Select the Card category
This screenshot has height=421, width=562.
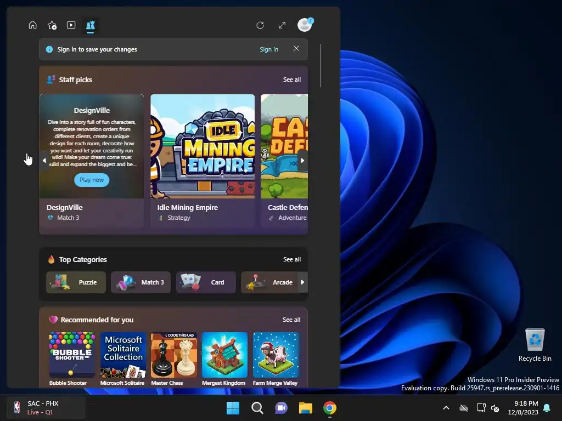click(206, 282)
